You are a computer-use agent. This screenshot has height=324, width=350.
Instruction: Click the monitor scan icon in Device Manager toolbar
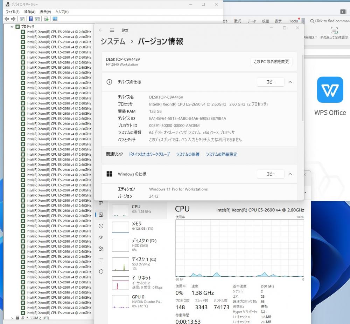(55, 19)
